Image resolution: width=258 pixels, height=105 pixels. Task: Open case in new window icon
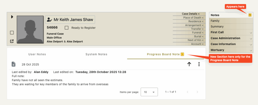pyautogui.click(x=12, y=41)
